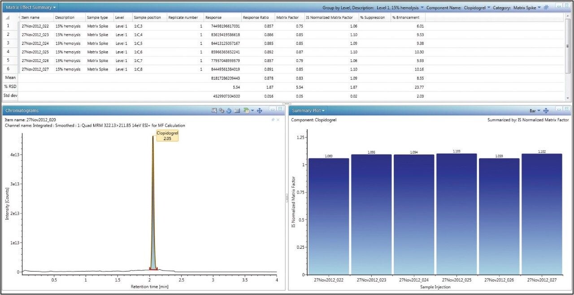
Task: Click mean response value 81817286209443
Action: pos(225,78)
